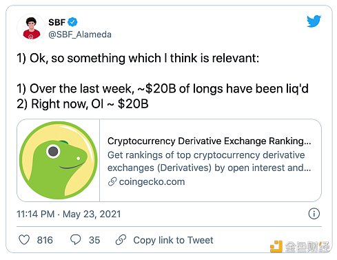Open the CoinGecko gecko thumbnail
The image size is (337, 260).
point(59,160)
